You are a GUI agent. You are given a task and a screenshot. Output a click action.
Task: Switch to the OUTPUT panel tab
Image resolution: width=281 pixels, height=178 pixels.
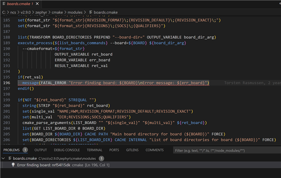coord(40,150)
